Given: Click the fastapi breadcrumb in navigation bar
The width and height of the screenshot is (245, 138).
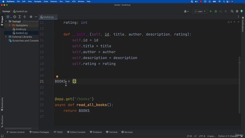Looking at the screenshot, I should 6,11.
